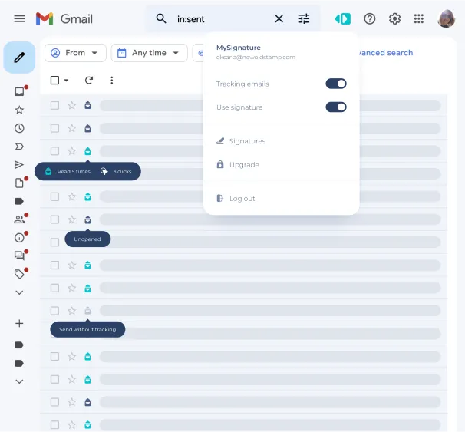This screenshot has height=432, width=465.
Task: Click the teal MySignature extension icon
Action: [343, 19]
